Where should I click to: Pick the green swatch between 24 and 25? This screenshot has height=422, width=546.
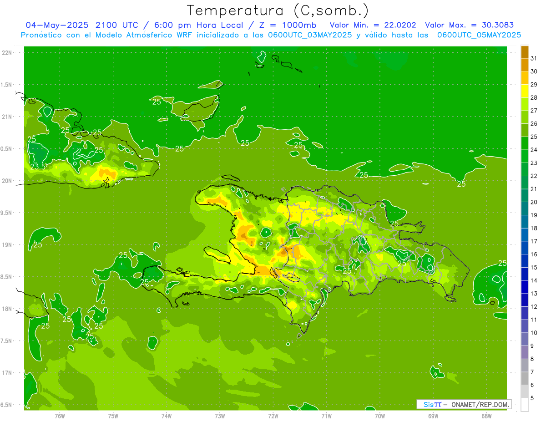click(x=525, y=143)
